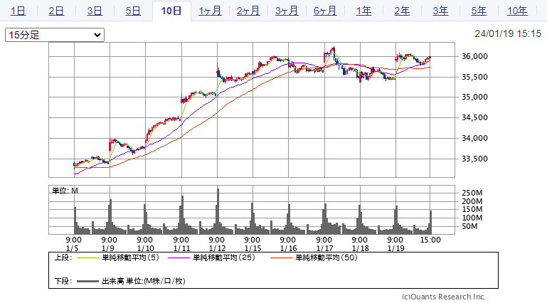This screenshot has height=303, width=547.
Task: Click the 36,000 price axis label
Action: click(x=474, y=56)
